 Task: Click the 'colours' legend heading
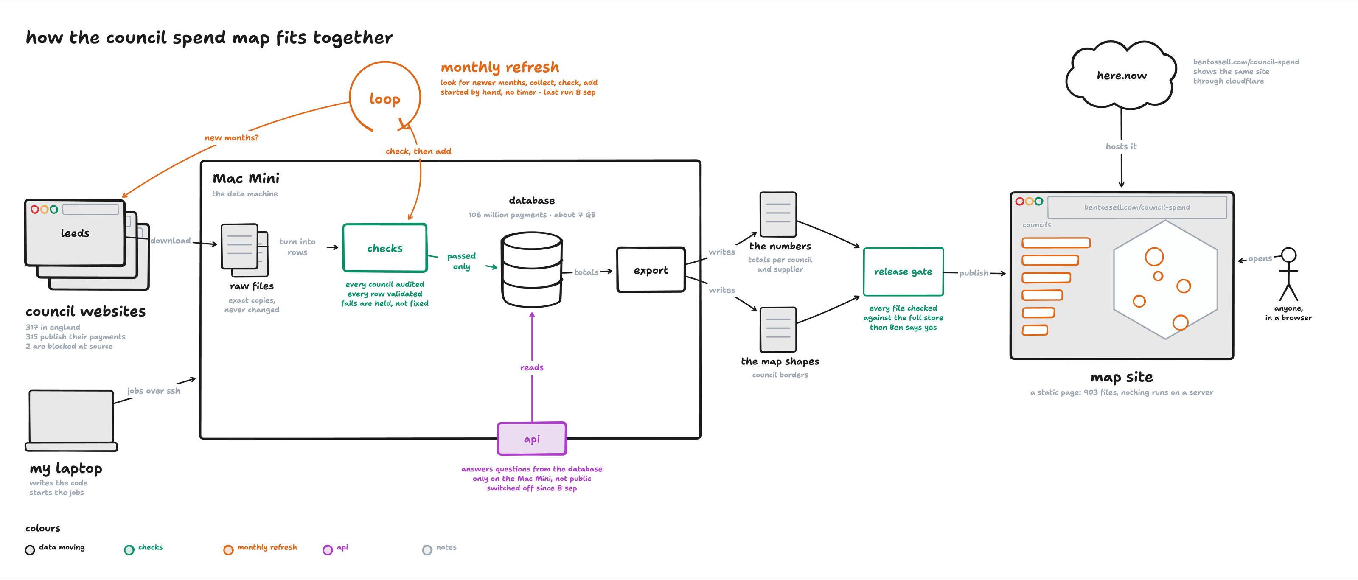[x=43, y=528]
